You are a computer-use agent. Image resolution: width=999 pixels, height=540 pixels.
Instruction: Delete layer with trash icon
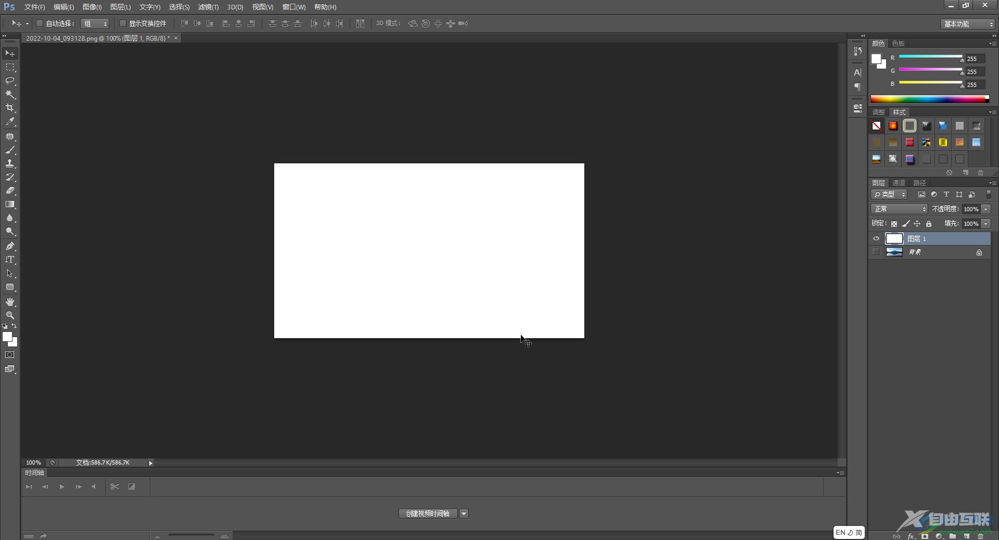point(980,536)
